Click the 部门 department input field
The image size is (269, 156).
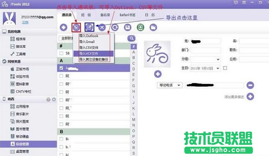205,50
